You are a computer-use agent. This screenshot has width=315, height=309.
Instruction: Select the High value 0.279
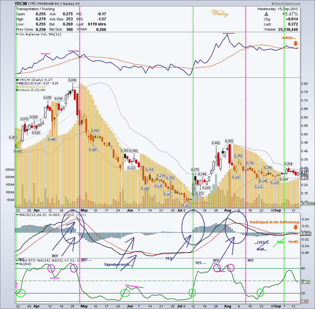click(41, 19)
